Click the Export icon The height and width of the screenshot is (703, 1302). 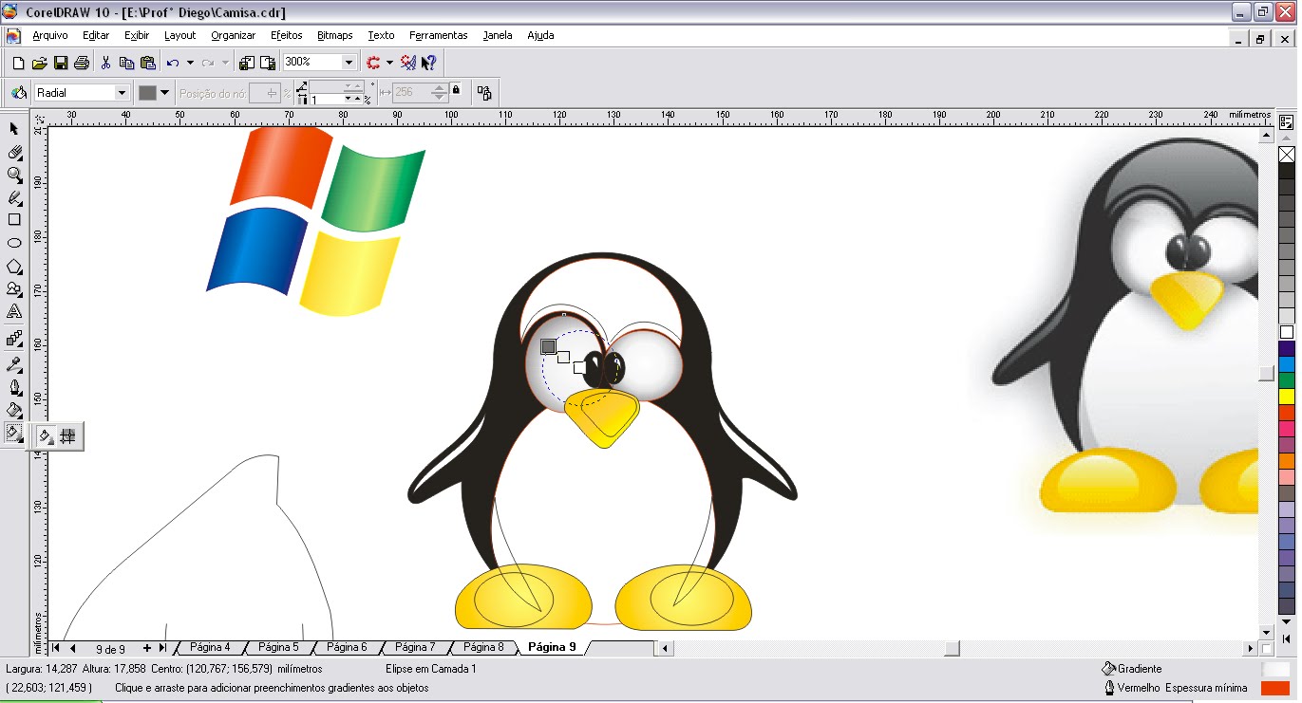coord(268,63)
